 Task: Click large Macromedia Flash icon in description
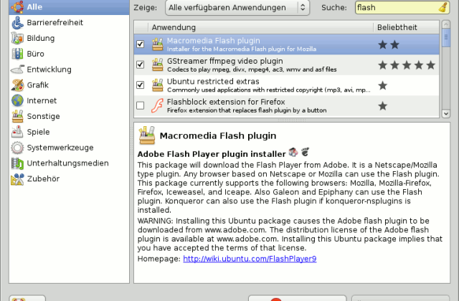tap(147, 135)
